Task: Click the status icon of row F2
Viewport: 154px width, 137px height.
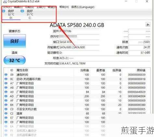Action: 6,135
